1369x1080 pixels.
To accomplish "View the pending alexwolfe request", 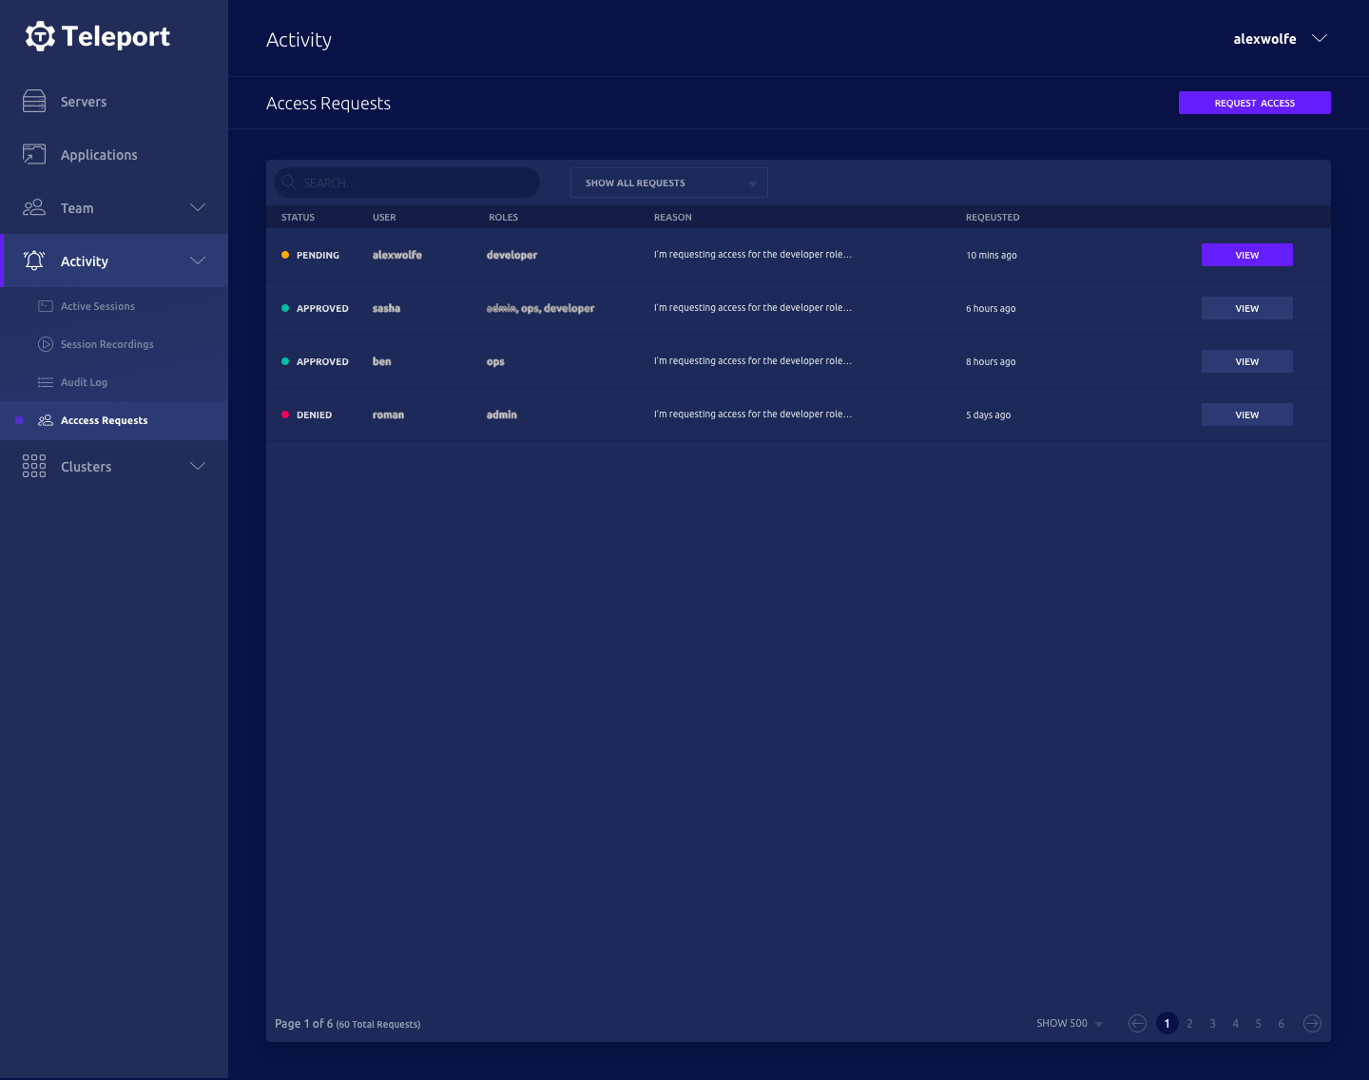I will [1246, 255].
